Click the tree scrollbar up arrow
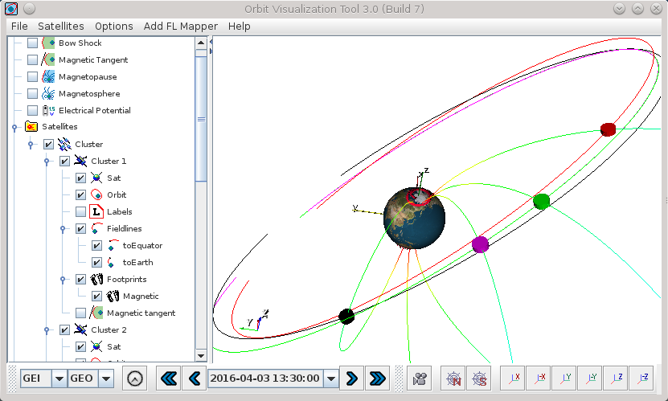 tap(202, 43)
